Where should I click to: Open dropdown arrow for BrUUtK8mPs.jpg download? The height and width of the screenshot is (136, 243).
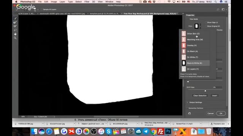(x=137, y=124)
